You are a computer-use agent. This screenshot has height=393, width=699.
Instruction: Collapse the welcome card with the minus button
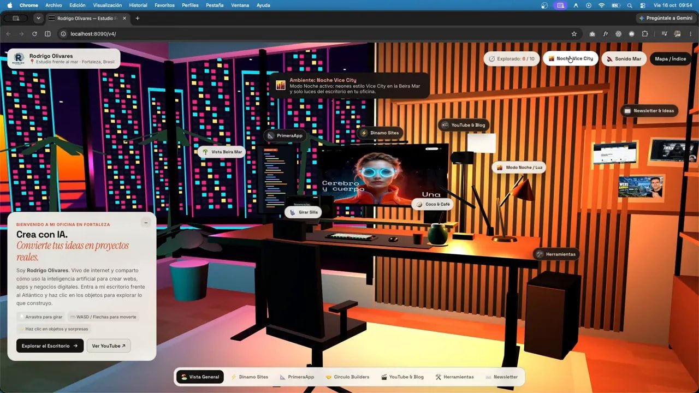(x=145, y=222)
